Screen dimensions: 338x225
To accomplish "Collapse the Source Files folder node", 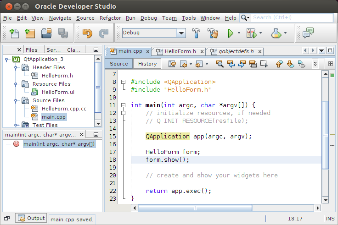I will (x=16, y=100).
